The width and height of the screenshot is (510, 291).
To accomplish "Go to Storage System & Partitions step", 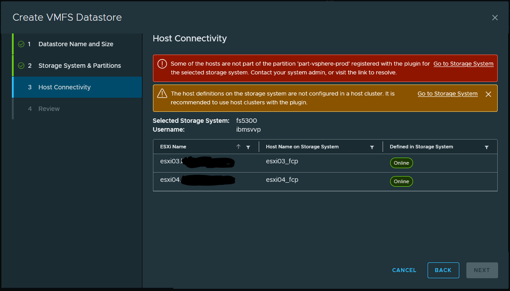I will tap(79, 66).
